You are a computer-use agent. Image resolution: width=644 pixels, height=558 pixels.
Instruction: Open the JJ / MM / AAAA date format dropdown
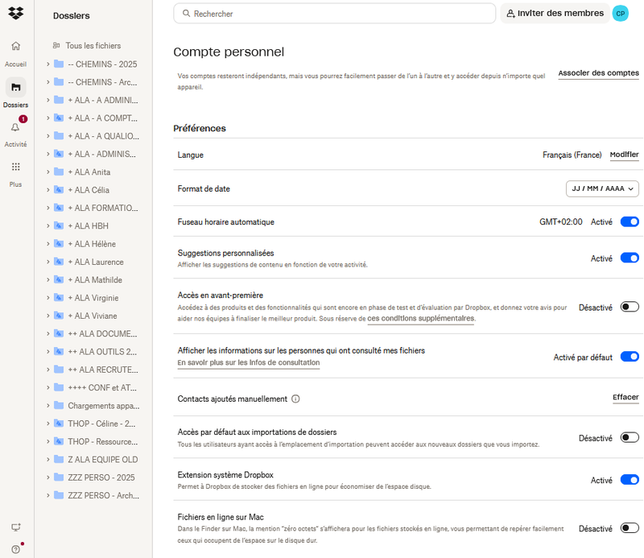click(603, 188)
